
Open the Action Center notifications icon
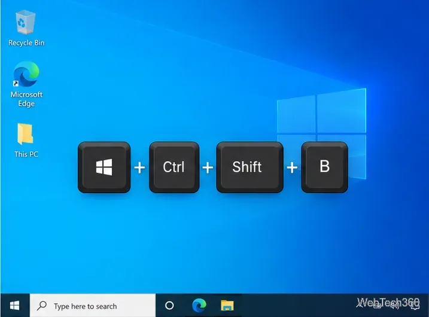[415, 306]
